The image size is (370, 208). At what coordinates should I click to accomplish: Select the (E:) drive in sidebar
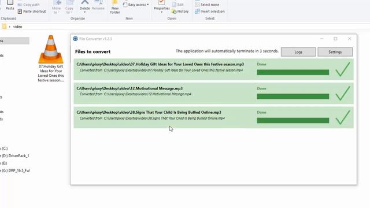coord(4,163)
